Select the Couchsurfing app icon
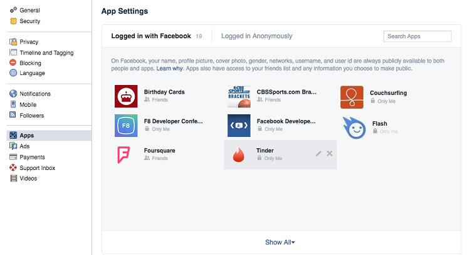 (352, 97)
